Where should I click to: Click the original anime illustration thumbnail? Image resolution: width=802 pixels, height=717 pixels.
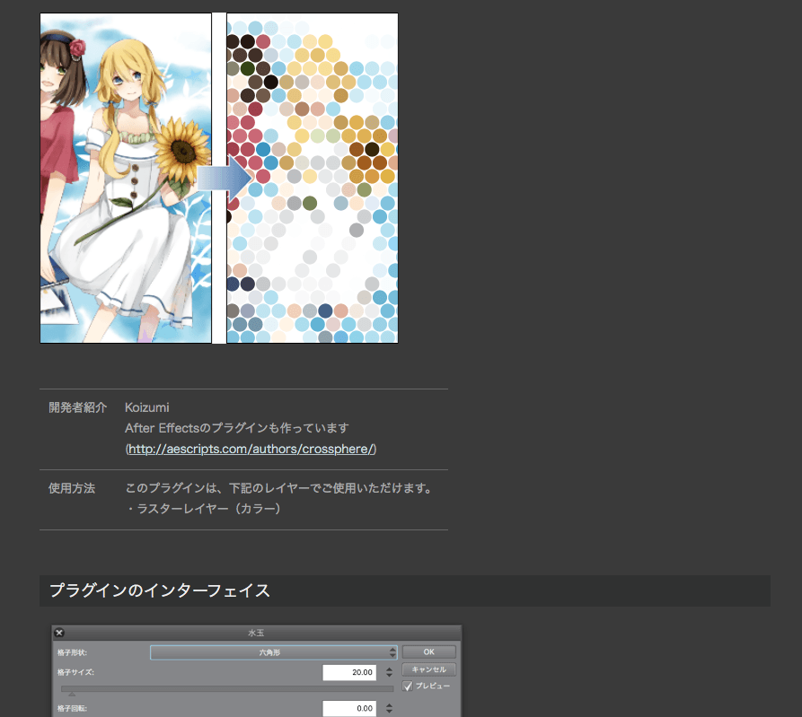tap(126, 178)
